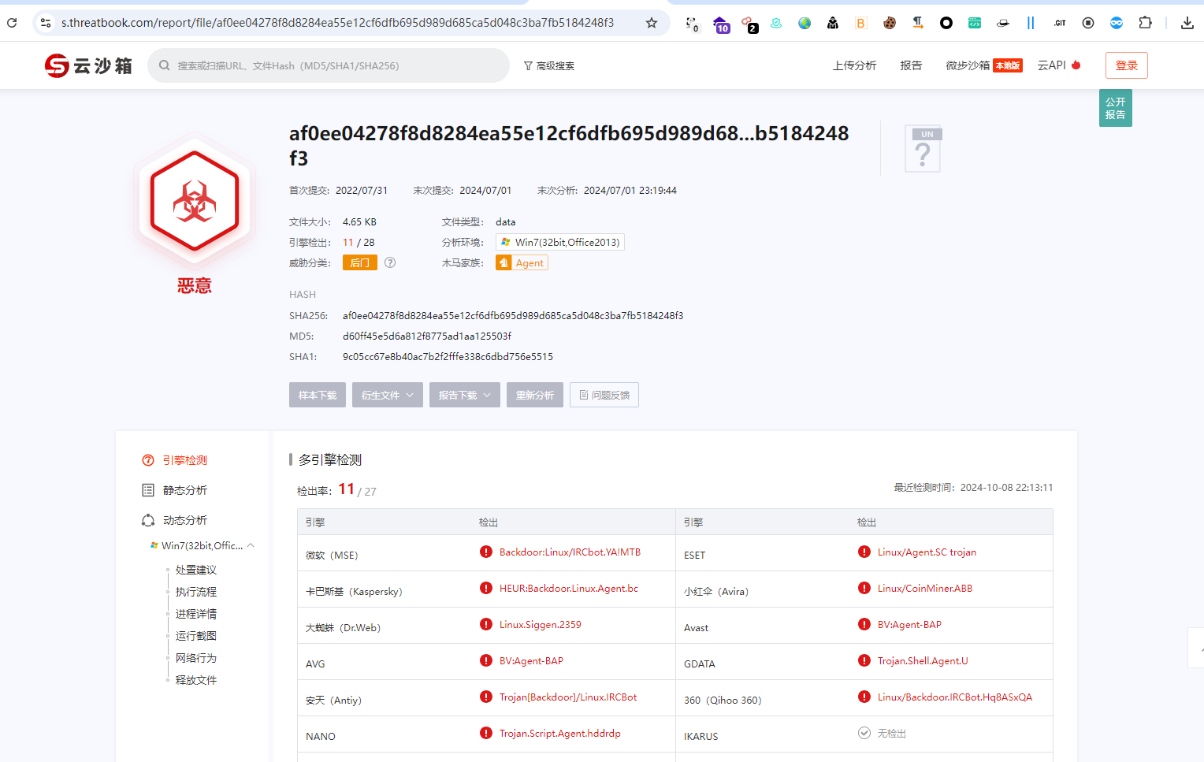Open the Agent trojan family tag
The image size is (1204, 762).
pyautogui.click(x=522, y=262)
